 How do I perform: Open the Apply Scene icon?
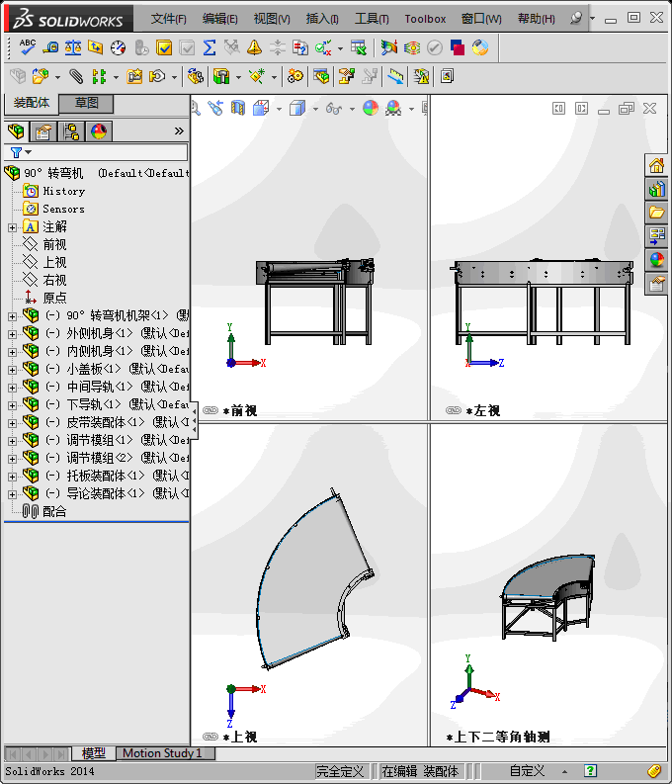pyautogui.click(x=393, y=108)
